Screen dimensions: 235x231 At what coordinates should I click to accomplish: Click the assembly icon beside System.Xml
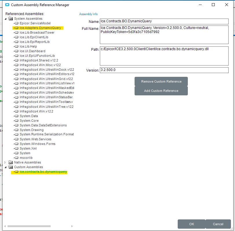(16, 149)
